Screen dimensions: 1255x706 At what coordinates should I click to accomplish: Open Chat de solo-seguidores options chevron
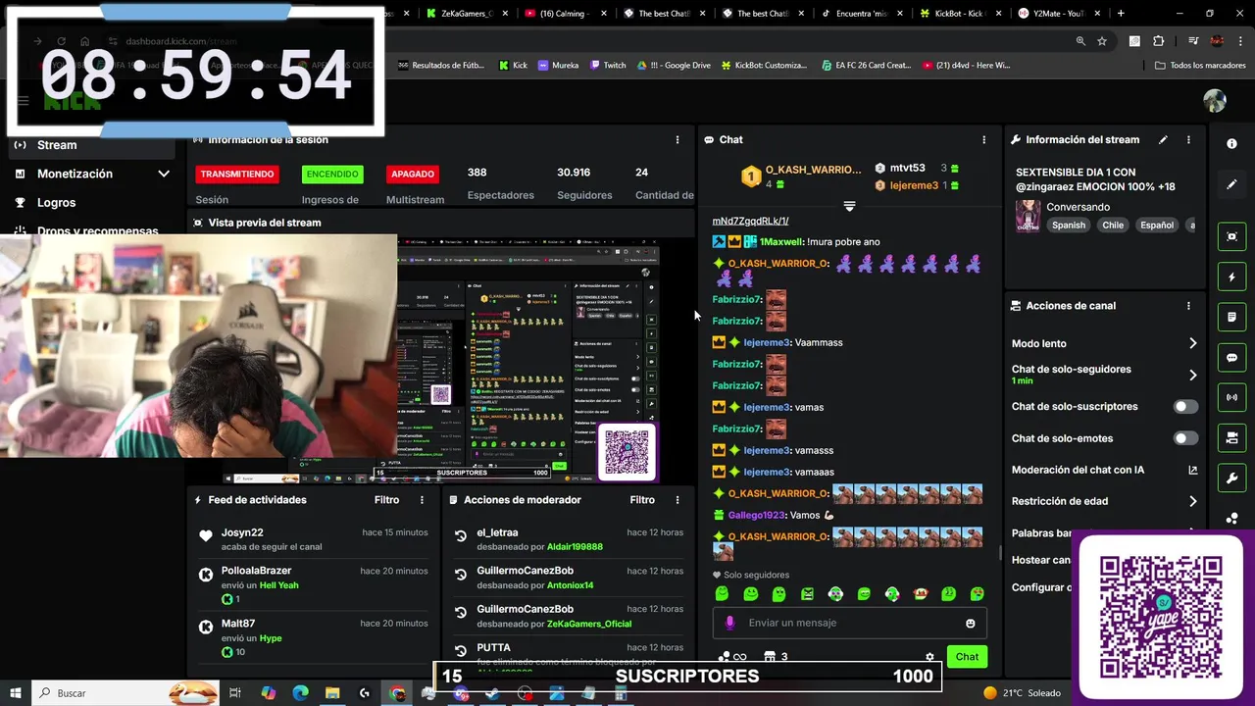pos(1192,376)
